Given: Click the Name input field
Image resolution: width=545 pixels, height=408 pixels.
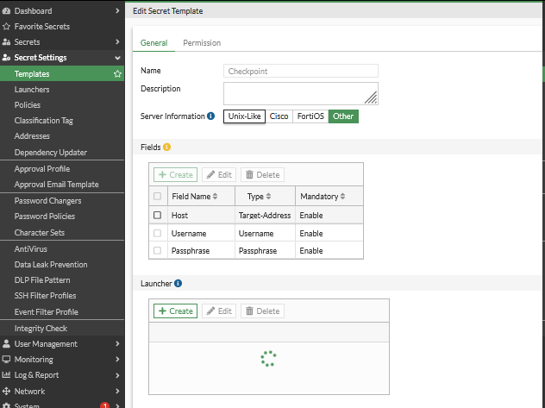Looking at the screenshot, I should click(301, 71).
